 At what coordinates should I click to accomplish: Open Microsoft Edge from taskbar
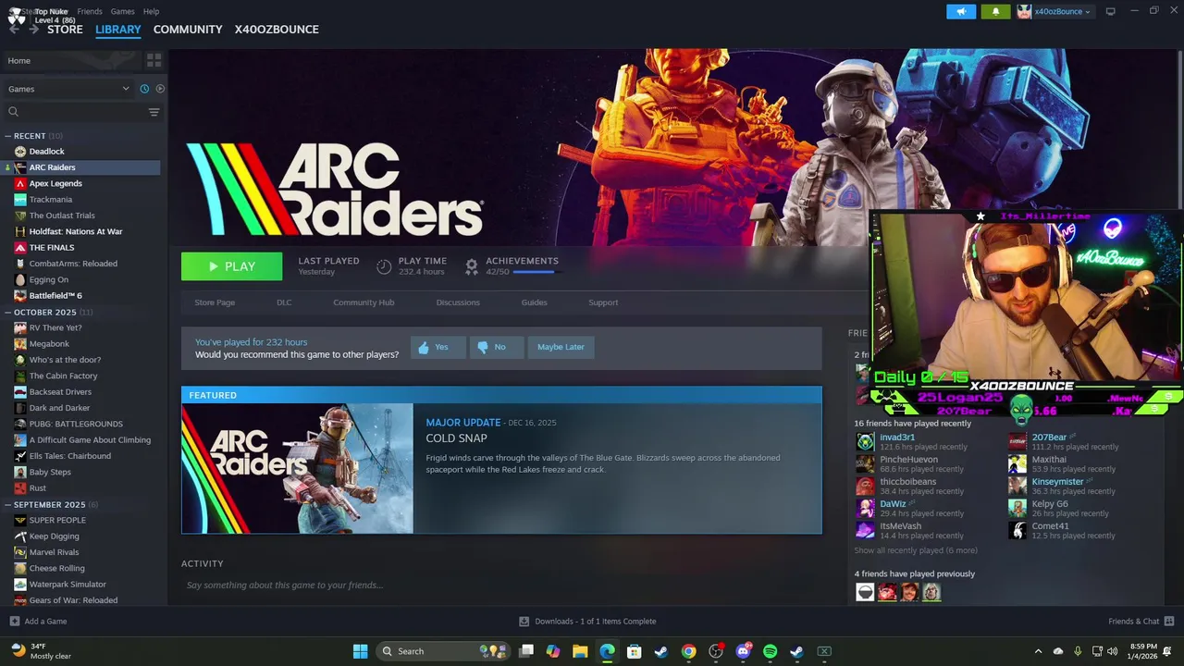[607, 651]
